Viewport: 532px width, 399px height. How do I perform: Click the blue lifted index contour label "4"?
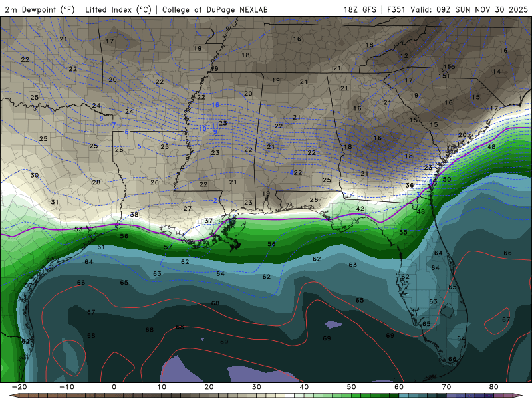pos(291,172)
